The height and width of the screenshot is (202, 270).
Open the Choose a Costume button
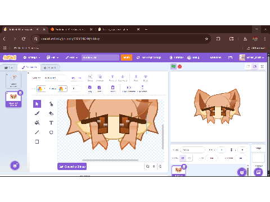pyautogui.click(x=15, y=166)
